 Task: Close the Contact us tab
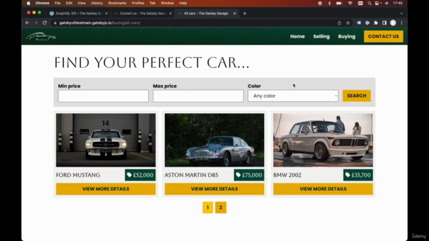[x=170, y=13]
